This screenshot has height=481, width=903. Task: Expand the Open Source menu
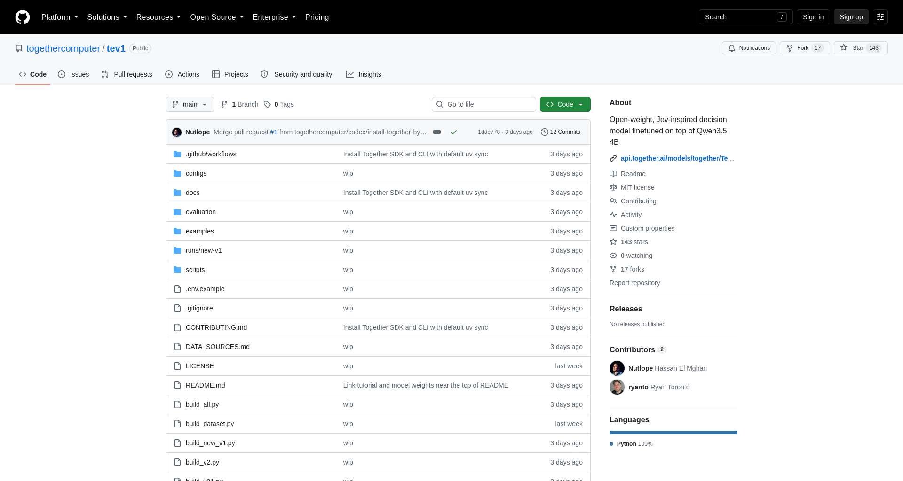pyautogui.click(x=217, y=17)
